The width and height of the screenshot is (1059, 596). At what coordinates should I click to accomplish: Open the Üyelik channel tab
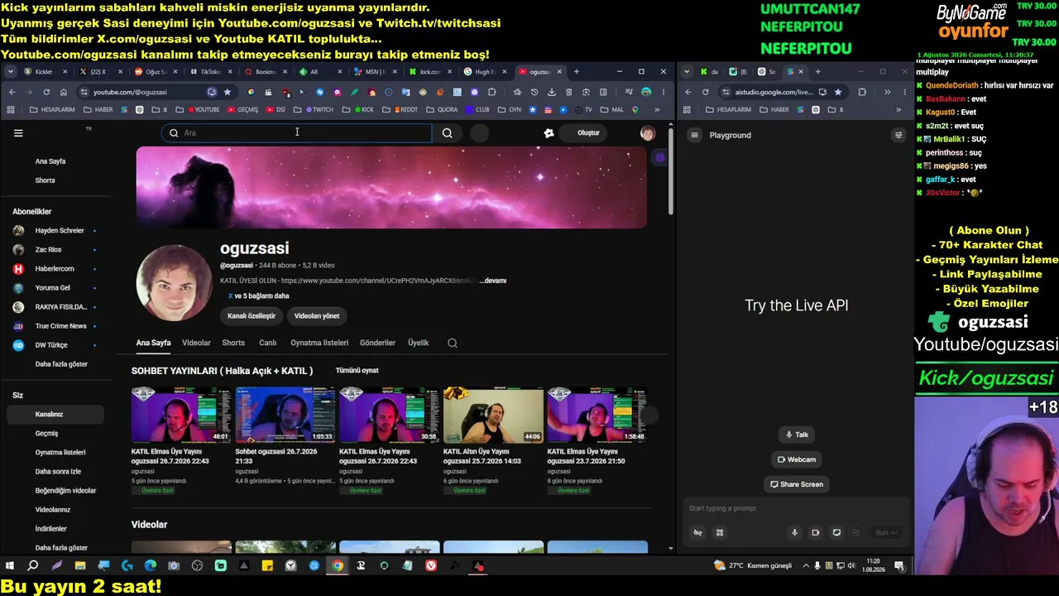tap(419, 343)
